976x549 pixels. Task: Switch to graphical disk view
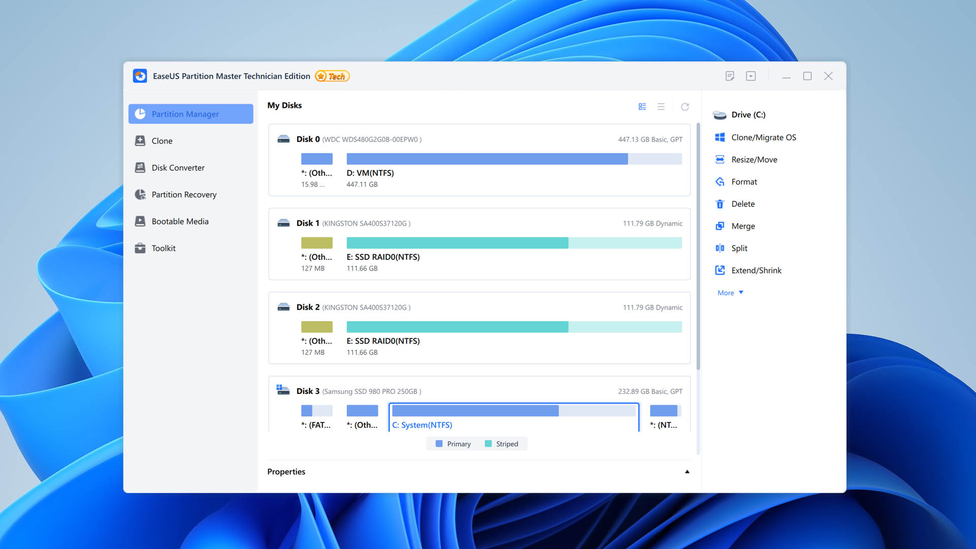coord(642,107)
